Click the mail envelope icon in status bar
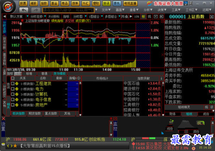 coord(3,144)
